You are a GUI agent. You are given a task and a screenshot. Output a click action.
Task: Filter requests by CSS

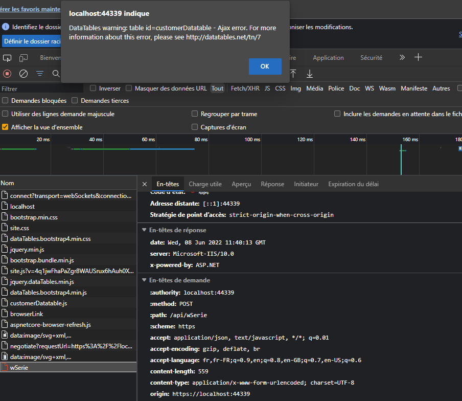pyautogui.click(x=280, y=88)
